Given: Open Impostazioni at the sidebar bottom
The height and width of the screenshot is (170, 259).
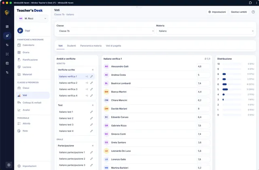Looking at the screenshot, I should [x=33, y=166].
